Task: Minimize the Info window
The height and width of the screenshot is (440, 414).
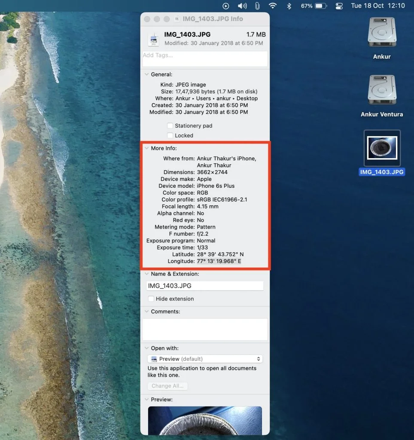Action: 157,19
